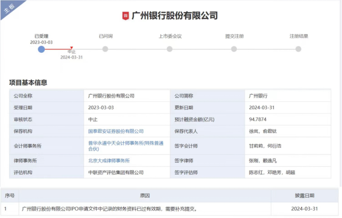Click the 律师事务所 label cell

[47, 161]
